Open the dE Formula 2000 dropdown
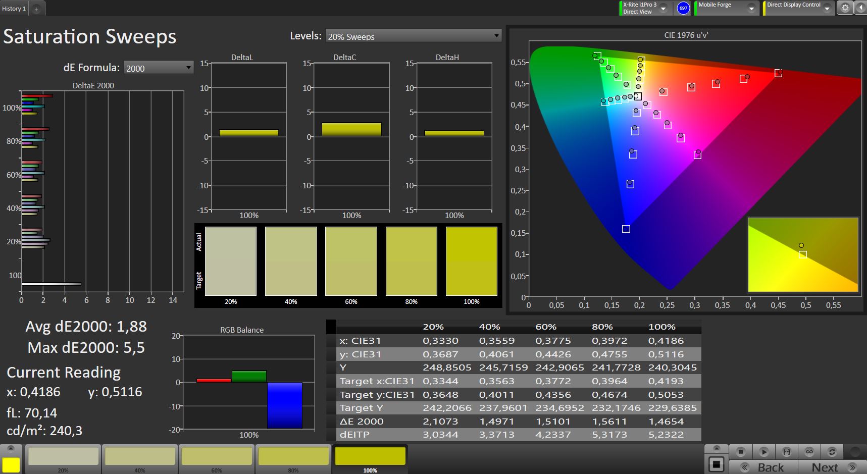This screenshot has width=867, height=474. pos(158,68)
